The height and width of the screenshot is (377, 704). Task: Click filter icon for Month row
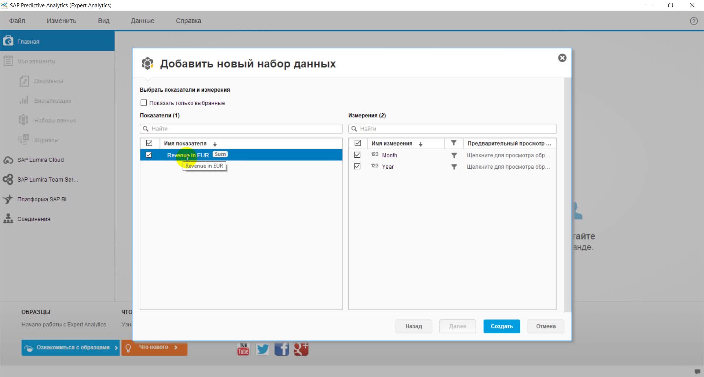(x=454, y=155)
